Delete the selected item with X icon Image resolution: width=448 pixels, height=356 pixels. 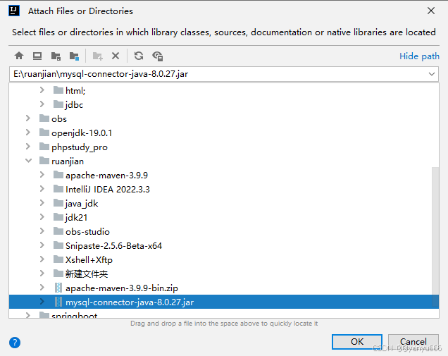pyautogui.click(x=116, y=56)
